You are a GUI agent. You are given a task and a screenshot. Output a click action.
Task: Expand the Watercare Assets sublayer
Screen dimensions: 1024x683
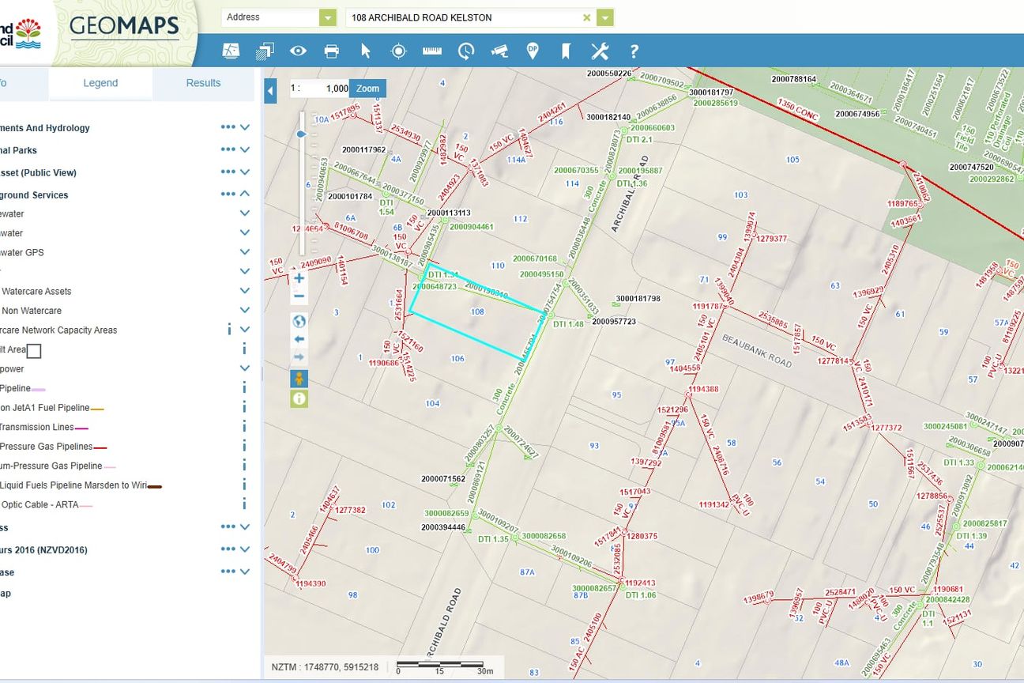tap(245, 291)
